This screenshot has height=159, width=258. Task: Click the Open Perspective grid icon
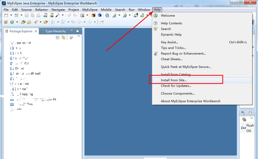pos(6,22)
